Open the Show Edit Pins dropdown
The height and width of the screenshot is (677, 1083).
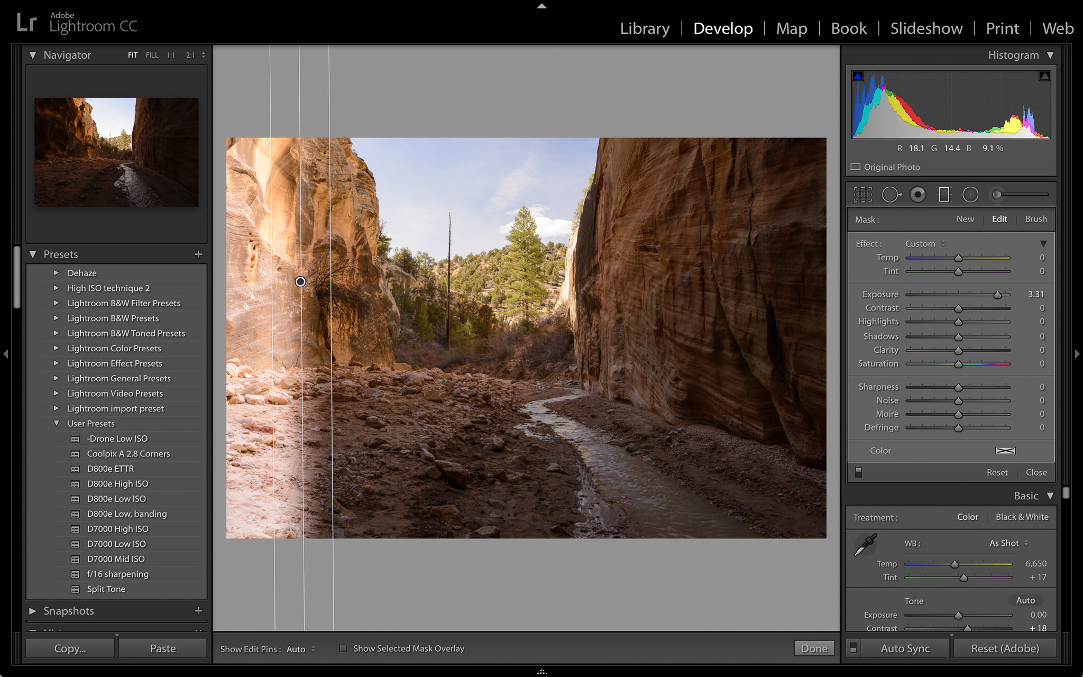tap(299, 648)
